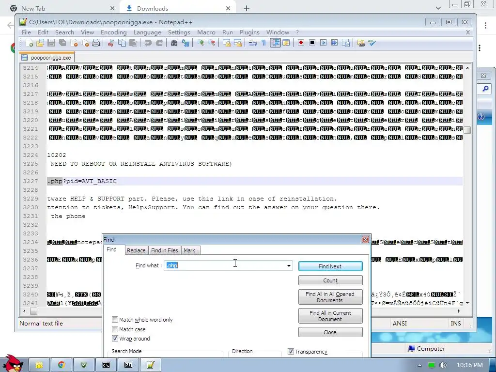Open the Encoding menu
The height and width of the screenshot is (372, 496).
point(113,32)
